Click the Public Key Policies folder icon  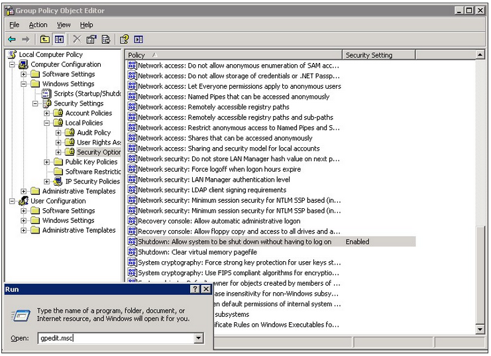(x=58, y=162)
